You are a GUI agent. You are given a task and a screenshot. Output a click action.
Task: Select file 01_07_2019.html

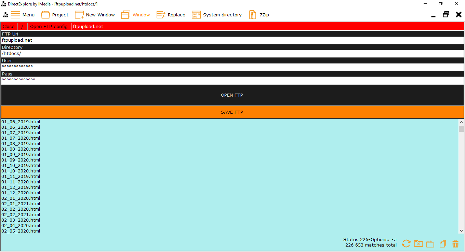point(21,133)
